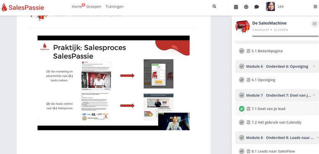
Task: Collapse Module 6 chevron
Action: pos(314,66)
